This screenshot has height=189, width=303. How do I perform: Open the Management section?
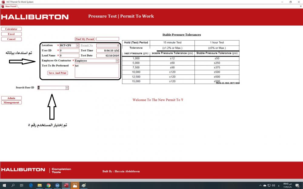[12, 103]
